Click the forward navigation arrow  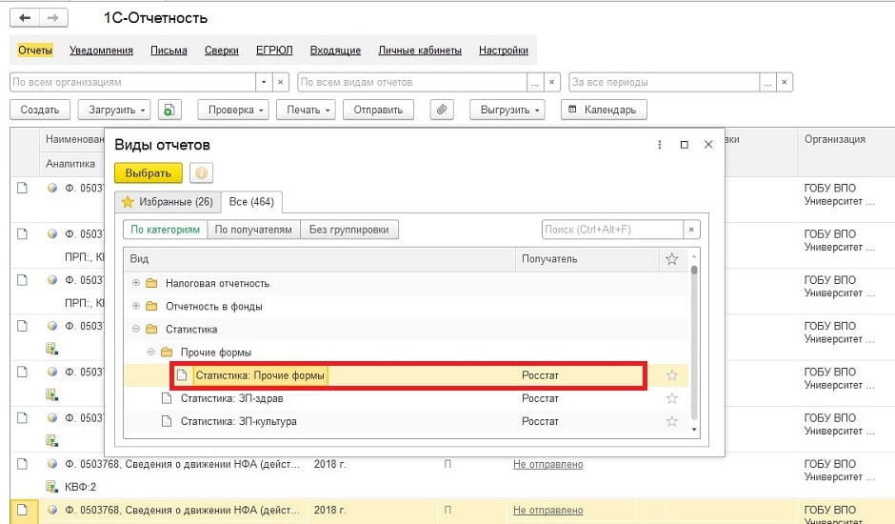click(x=54, y=18)
